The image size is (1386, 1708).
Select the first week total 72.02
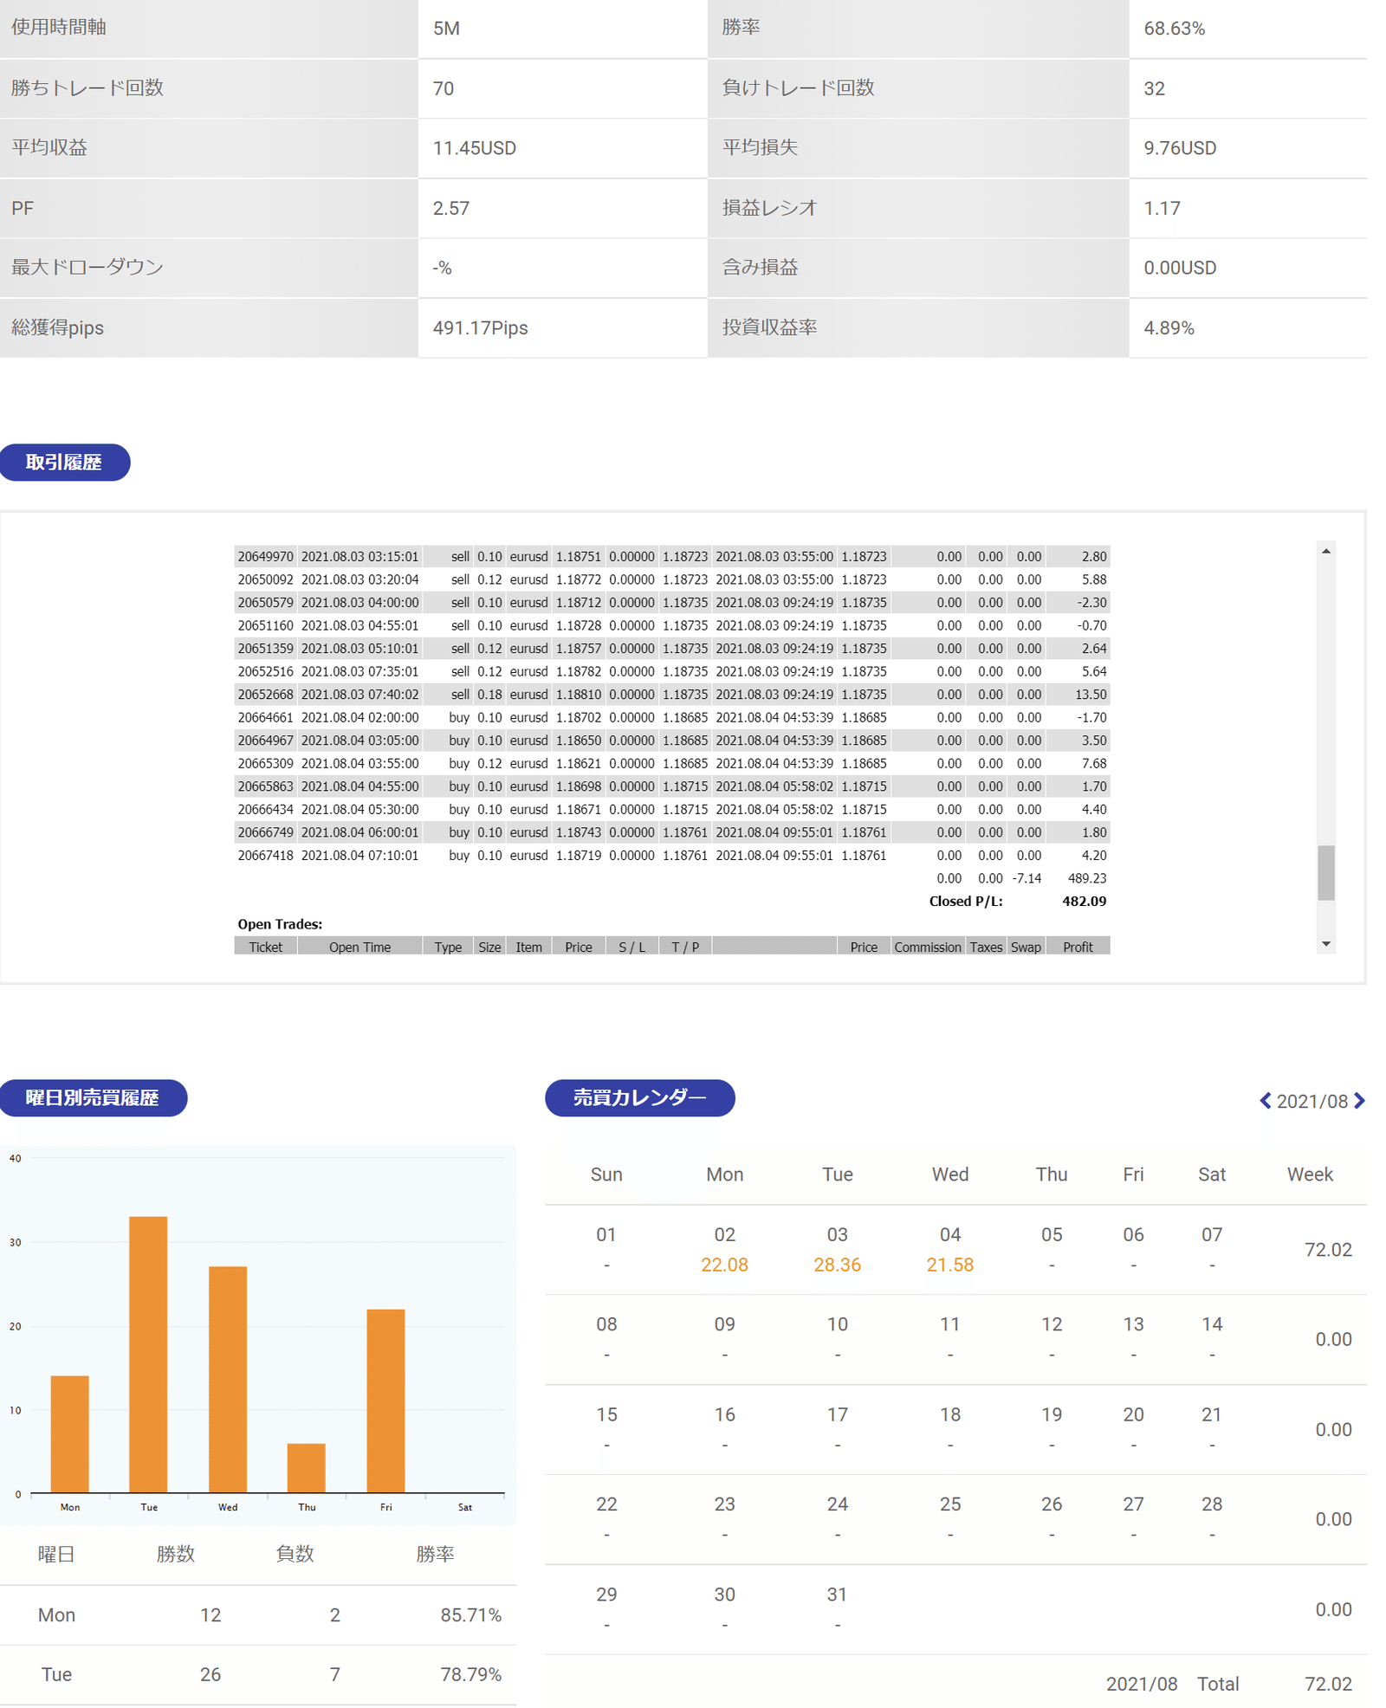[1328, 1250]
